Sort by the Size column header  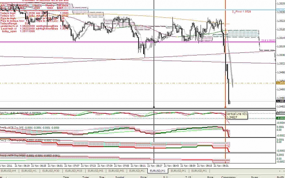pos(102,177)
